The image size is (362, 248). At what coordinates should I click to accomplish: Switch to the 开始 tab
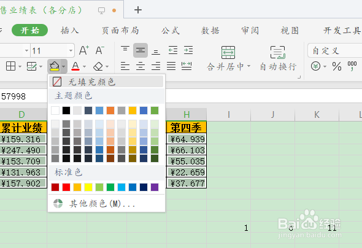[30, 30]
